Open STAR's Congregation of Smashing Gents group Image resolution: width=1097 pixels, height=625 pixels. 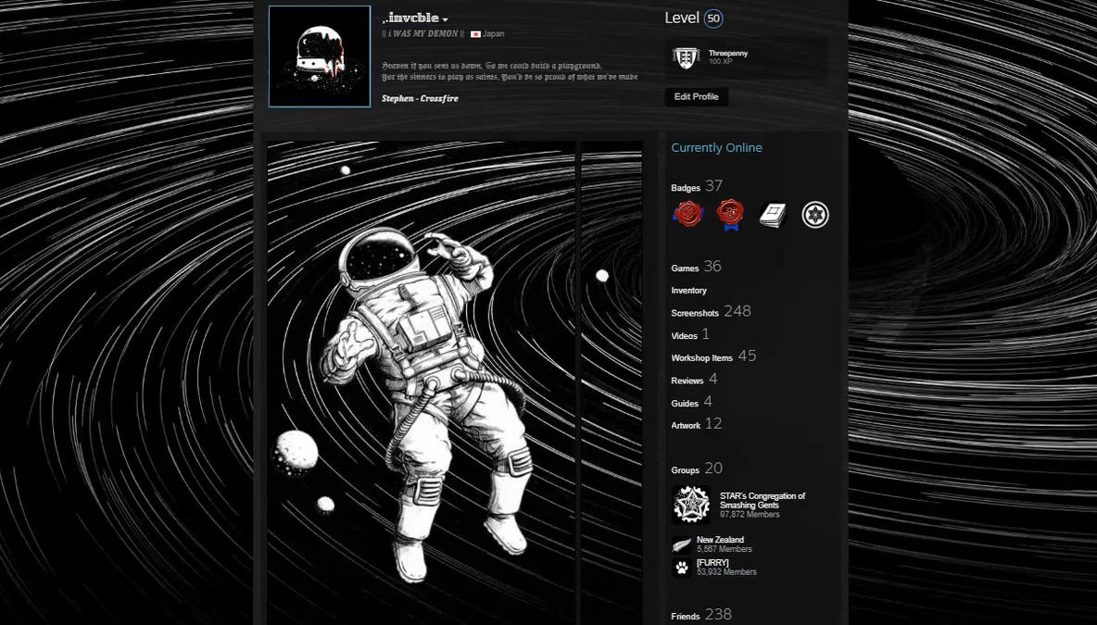click(762, 501)
